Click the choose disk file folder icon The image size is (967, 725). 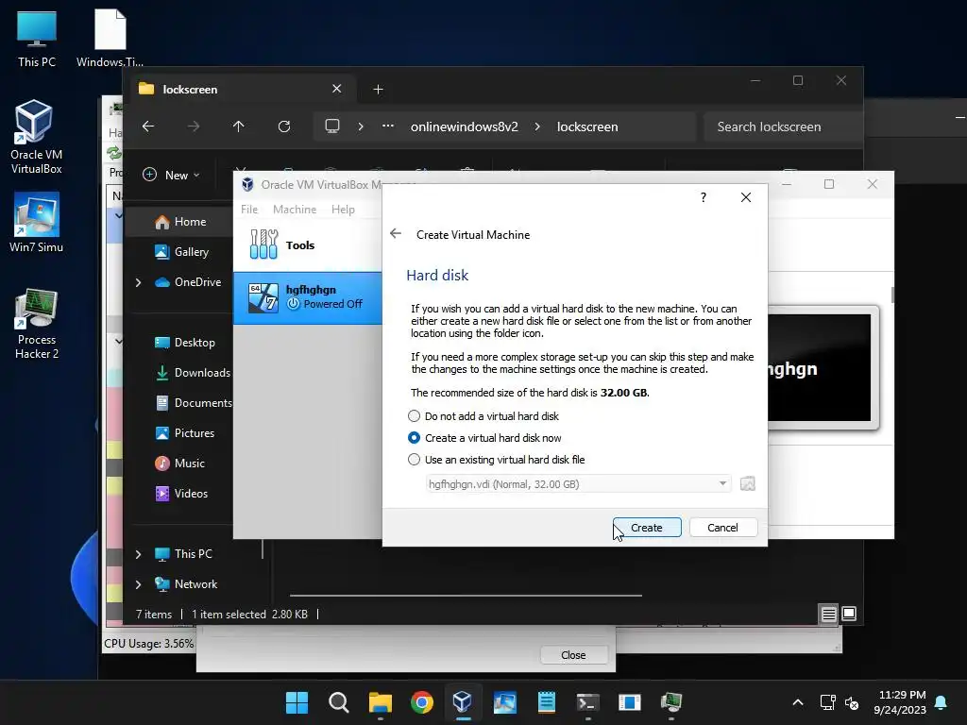tap(748, 484)
